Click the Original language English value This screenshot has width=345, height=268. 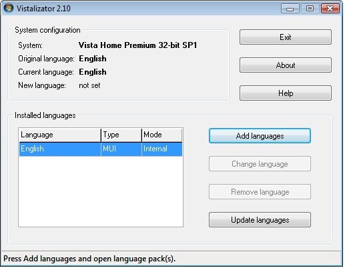tap(93, 59)
